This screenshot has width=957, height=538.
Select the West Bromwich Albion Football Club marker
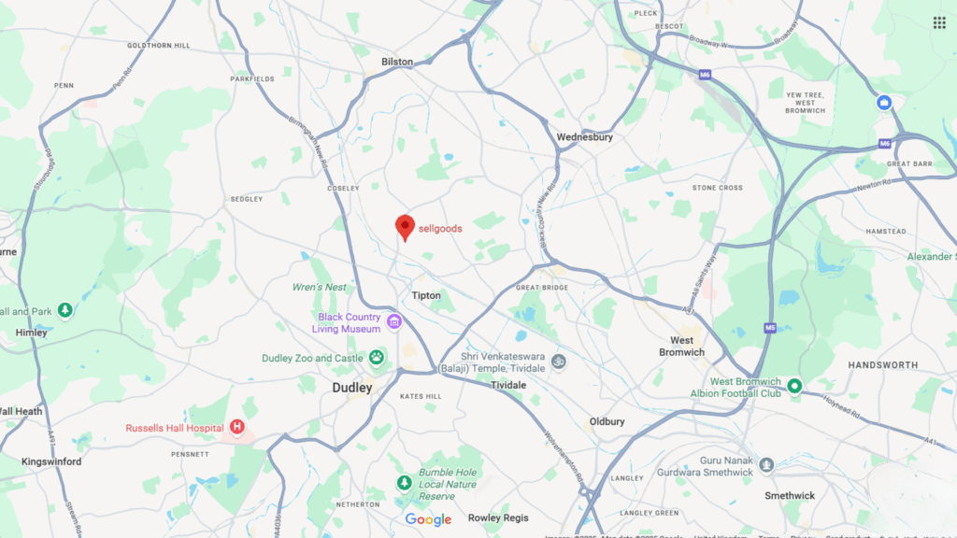[x=794, y=386]
